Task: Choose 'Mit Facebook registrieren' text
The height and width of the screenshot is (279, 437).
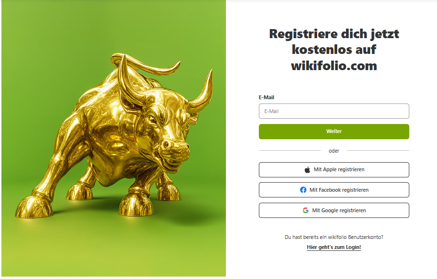Action: 339,190
